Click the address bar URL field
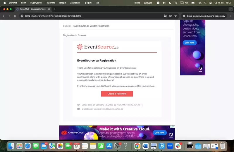The width and height of the screenshot is (234, 152). (92, 16)
